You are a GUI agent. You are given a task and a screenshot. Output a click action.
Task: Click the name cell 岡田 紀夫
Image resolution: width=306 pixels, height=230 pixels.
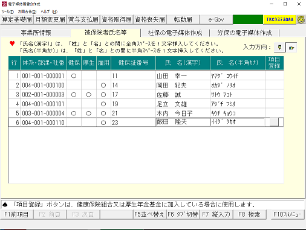183,85
